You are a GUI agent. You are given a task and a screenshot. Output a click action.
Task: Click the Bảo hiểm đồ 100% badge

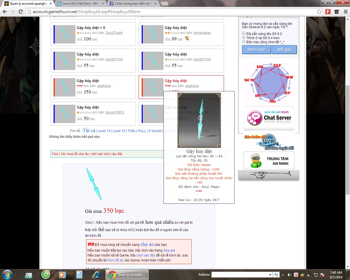(x=269, y=142)
